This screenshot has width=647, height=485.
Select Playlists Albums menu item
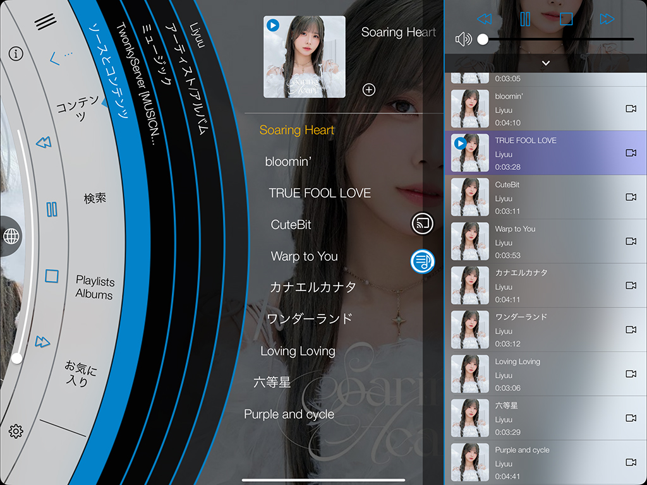pyautogui.click(x=95, y=287)
